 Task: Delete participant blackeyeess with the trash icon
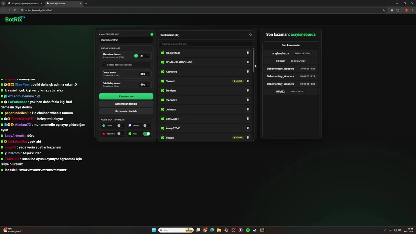coord(247,53)
